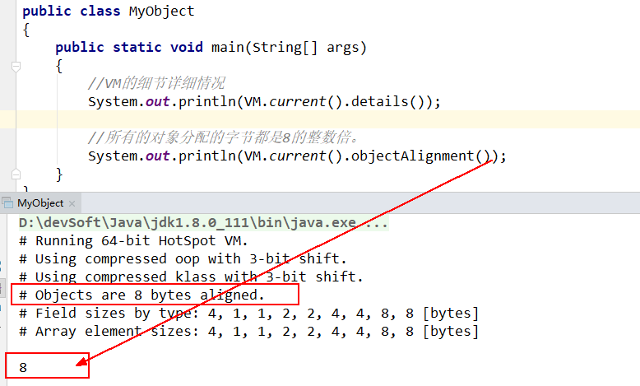Click the run tab's console icon

pyautogui.click(x=8, y=203)
